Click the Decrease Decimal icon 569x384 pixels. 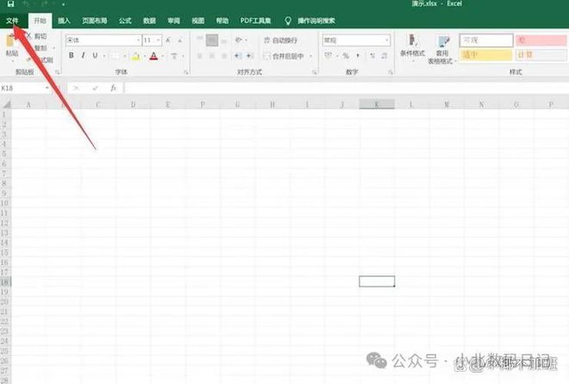pos(385,55)
